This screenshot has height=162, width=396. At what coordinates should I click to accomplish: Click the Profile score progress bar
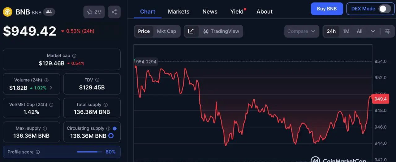coord(89,152)
